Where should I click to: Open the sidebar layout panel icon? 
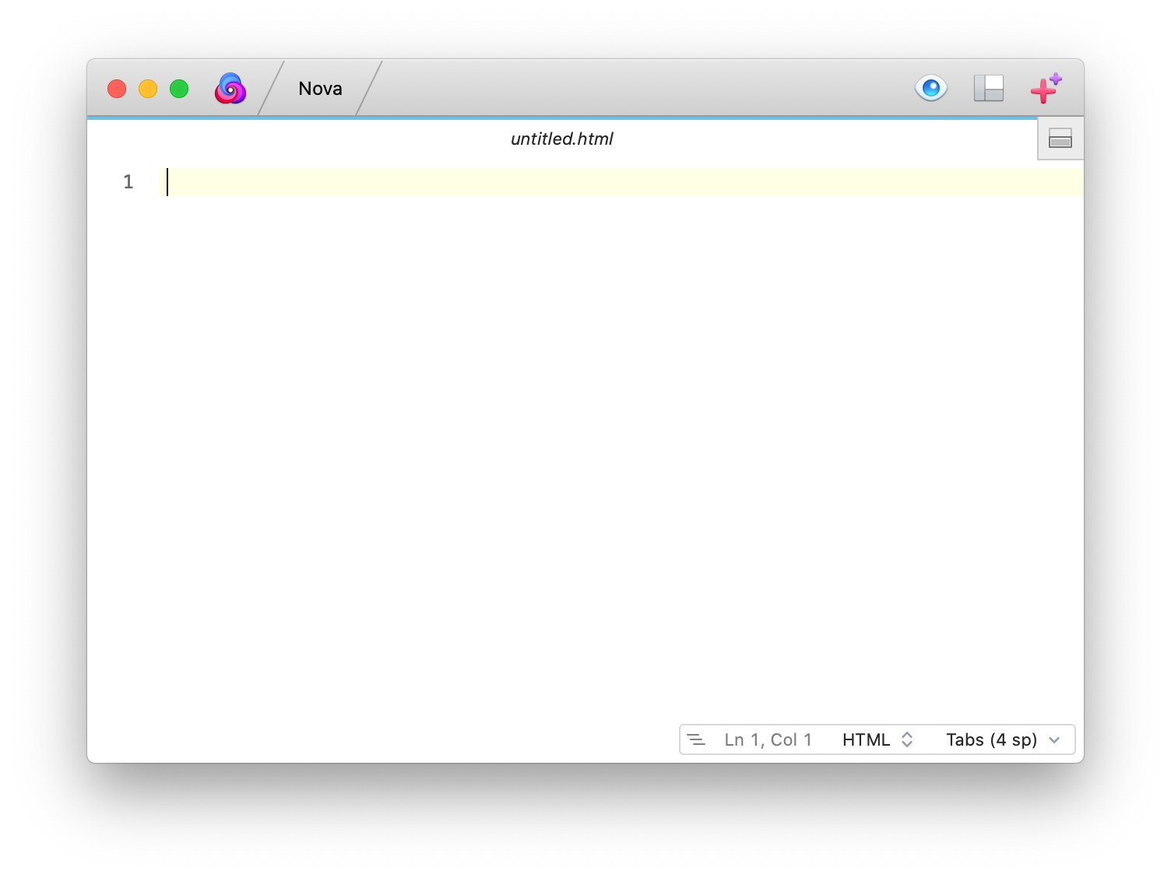(x=989, y=88)
